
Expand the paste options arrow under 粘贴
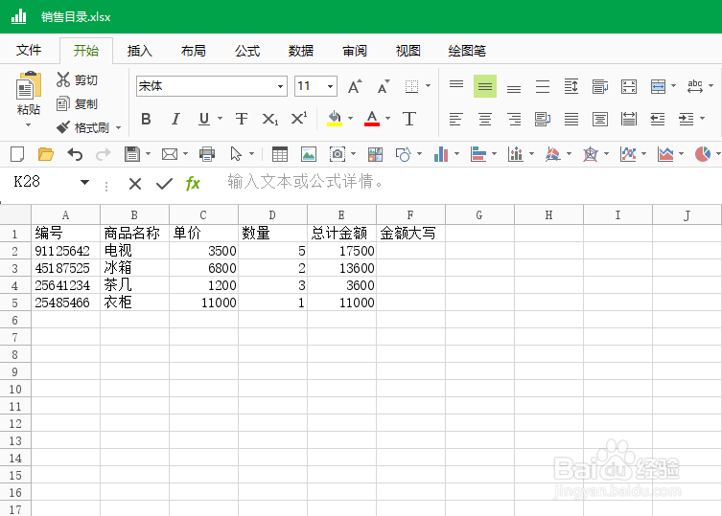pyautogui.click(x=28, y=125)
